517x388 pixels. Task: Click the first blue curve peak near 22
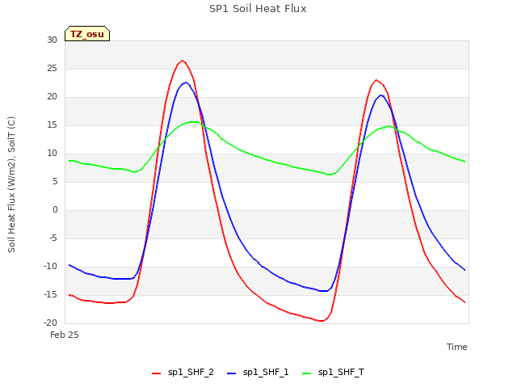186,82
